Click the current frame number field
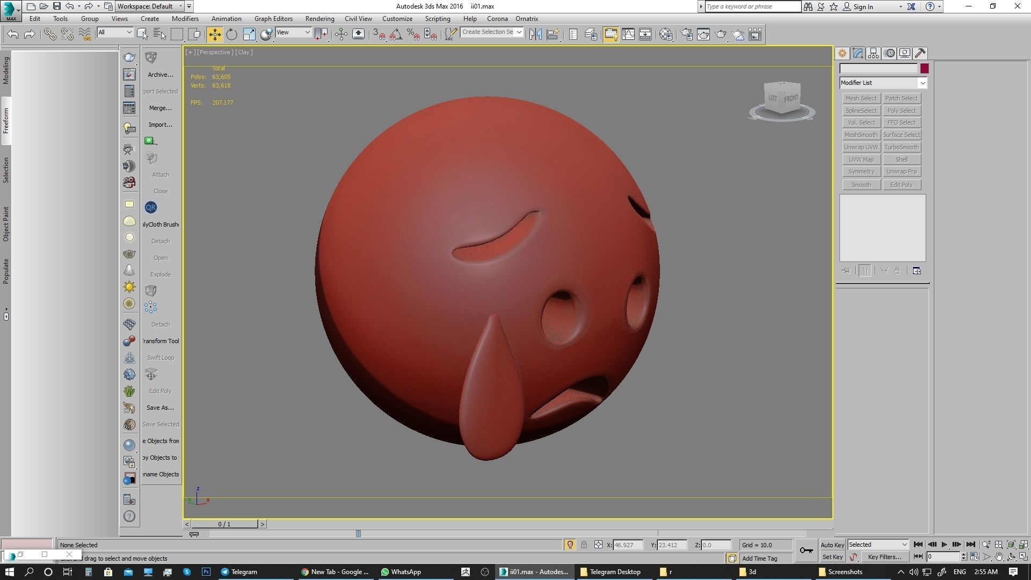 coord(943,557)
